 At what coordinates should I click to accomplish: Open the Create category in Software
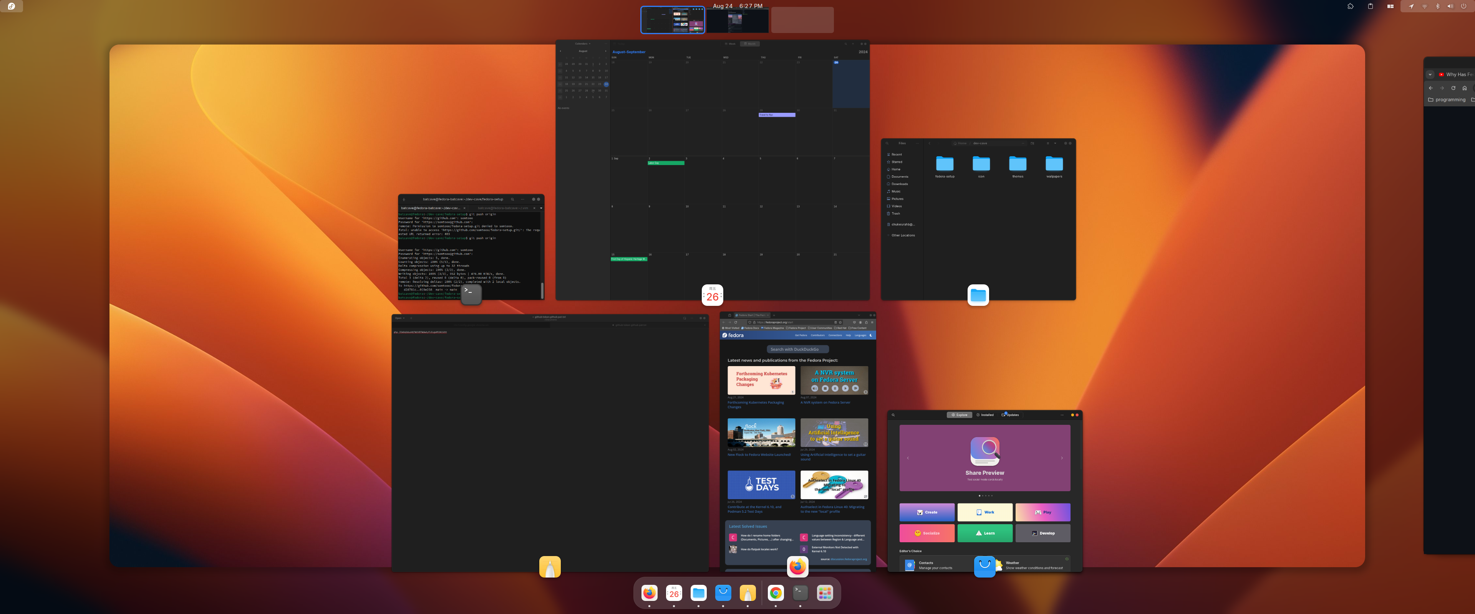[x=927, y=512]
